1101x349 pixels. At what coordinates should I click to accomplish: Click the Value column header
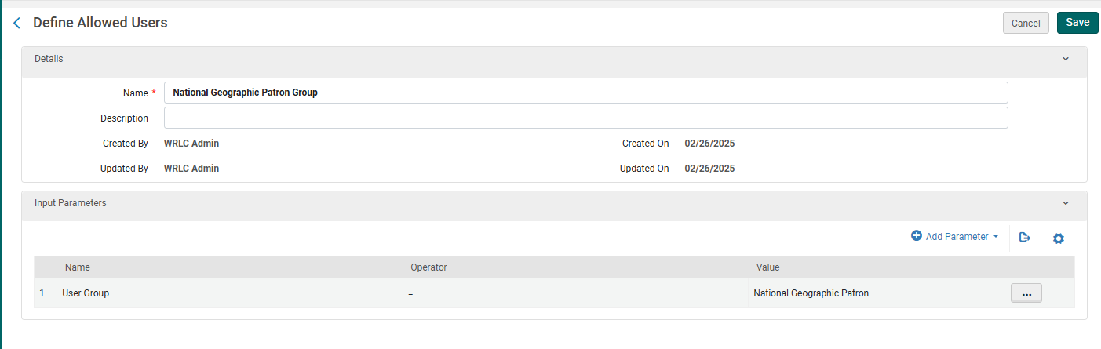[767, 267]
